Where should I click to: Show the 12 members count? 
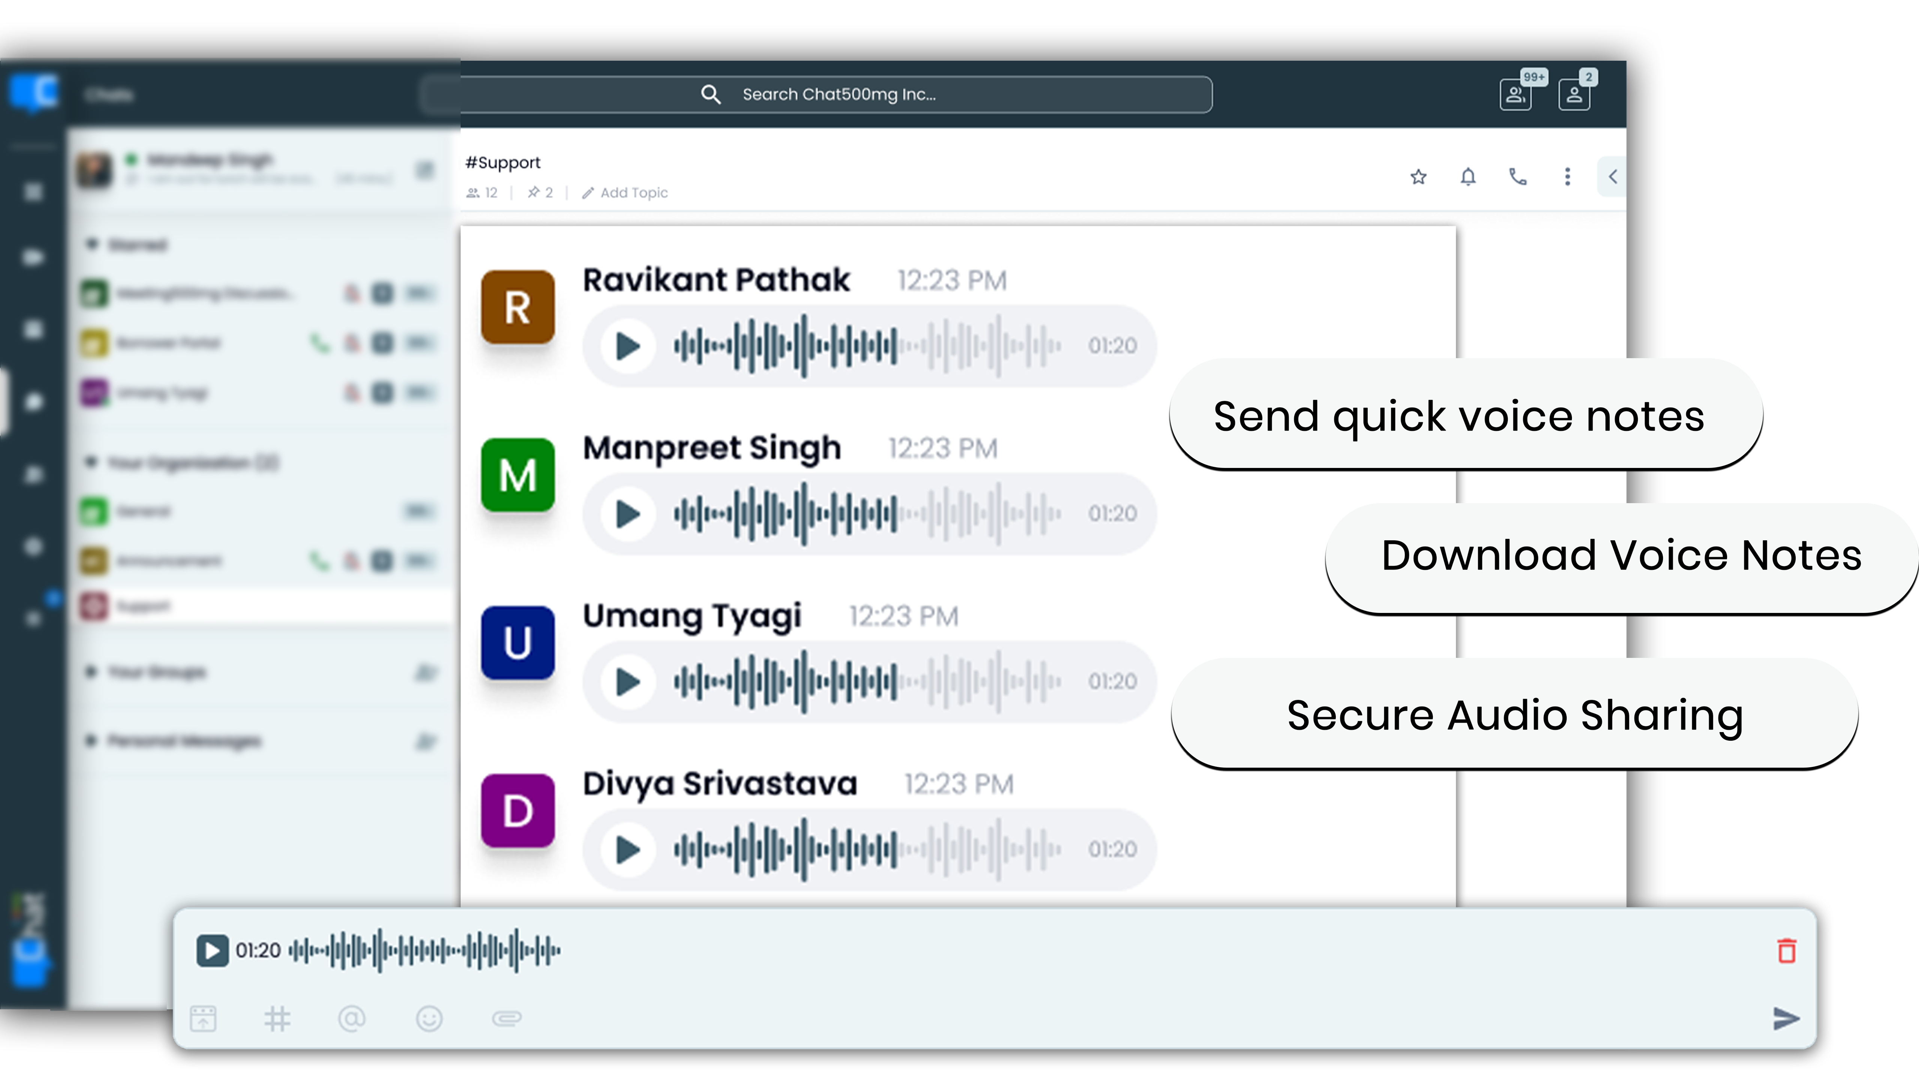click(482, 193)
